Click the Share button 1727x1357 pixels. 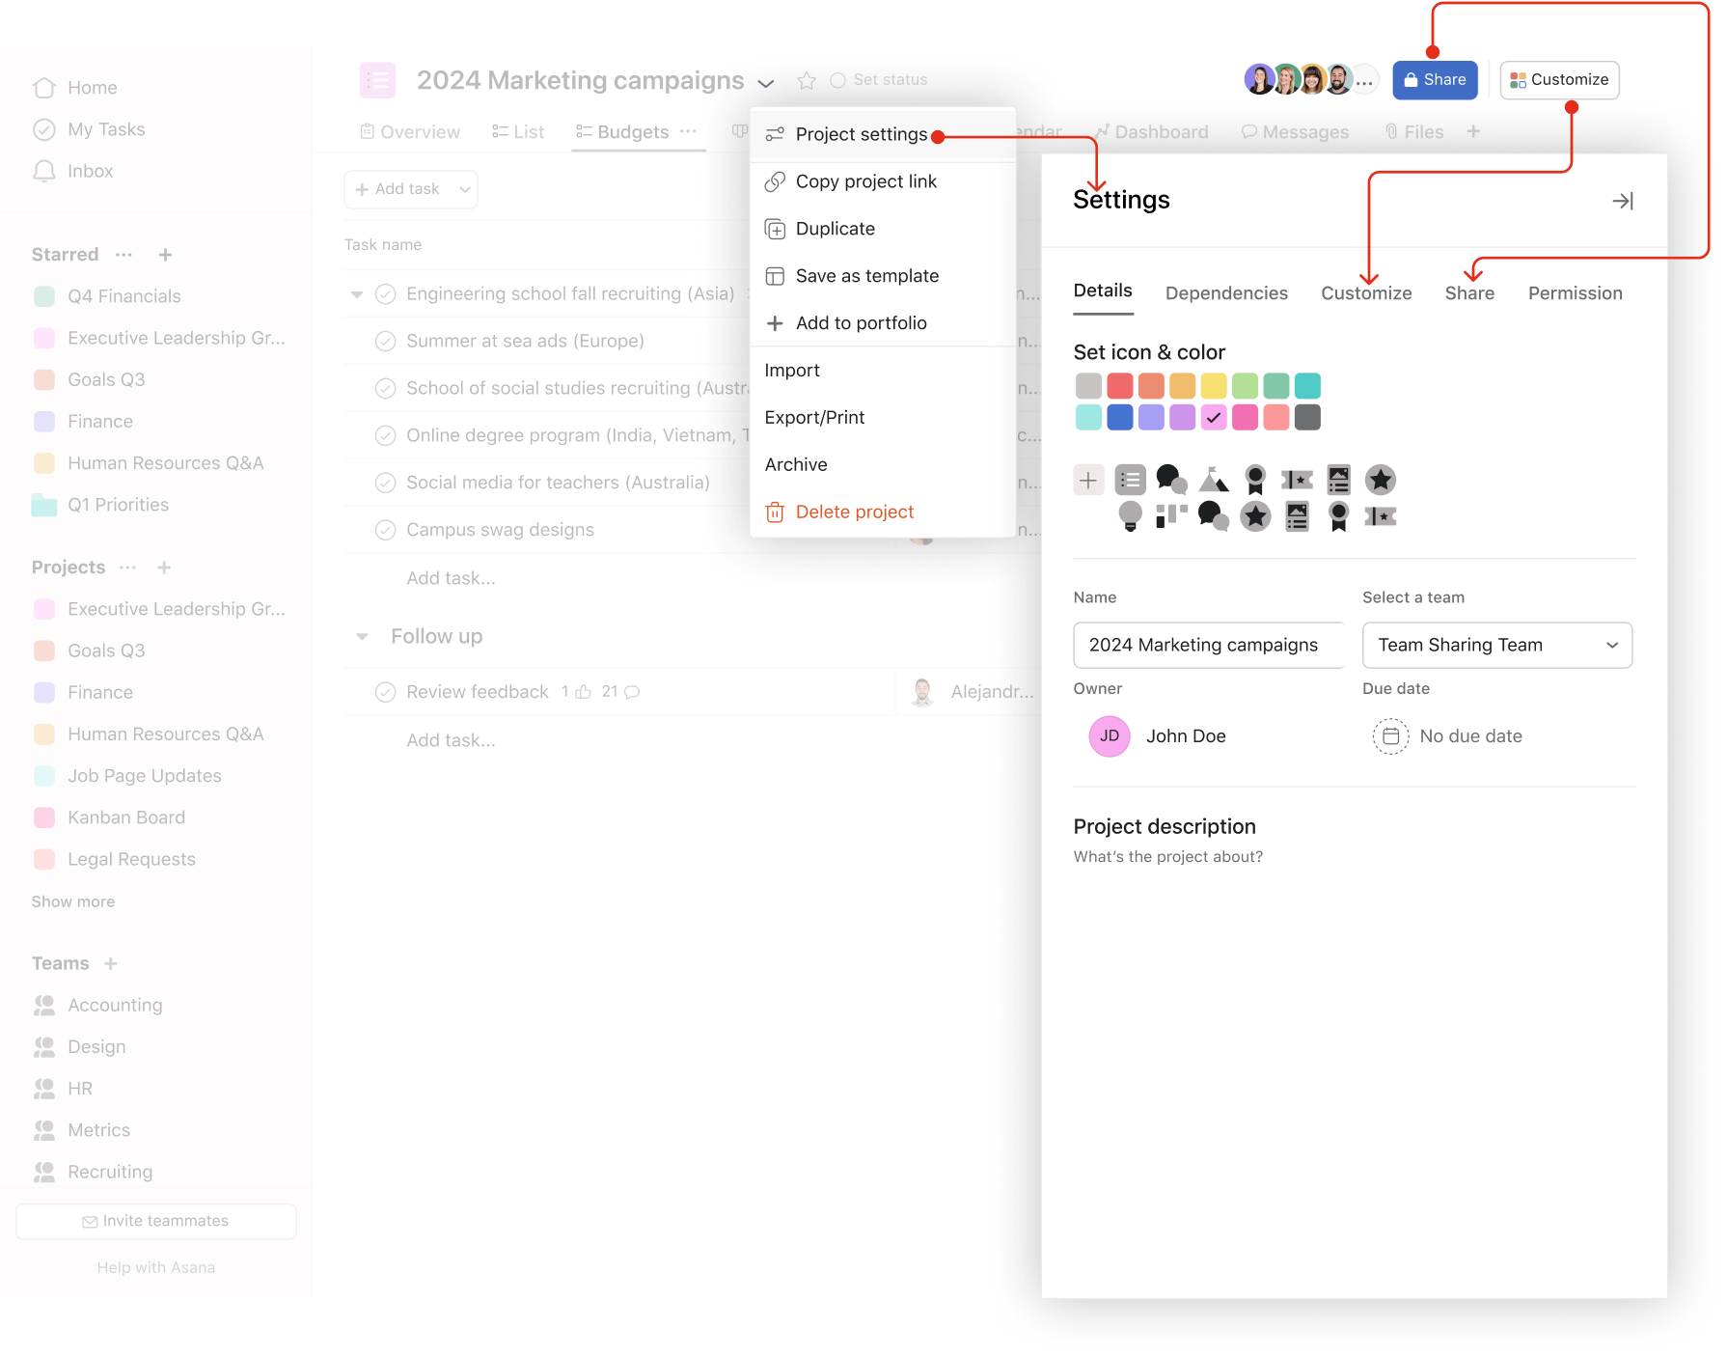[x=1435, y=80]
